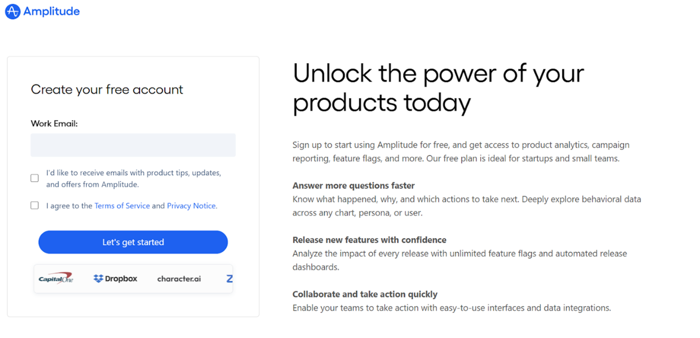Click the Amplitude circular logo icon
The height and width of the screenshot is (338, 700).
[13, 11]
